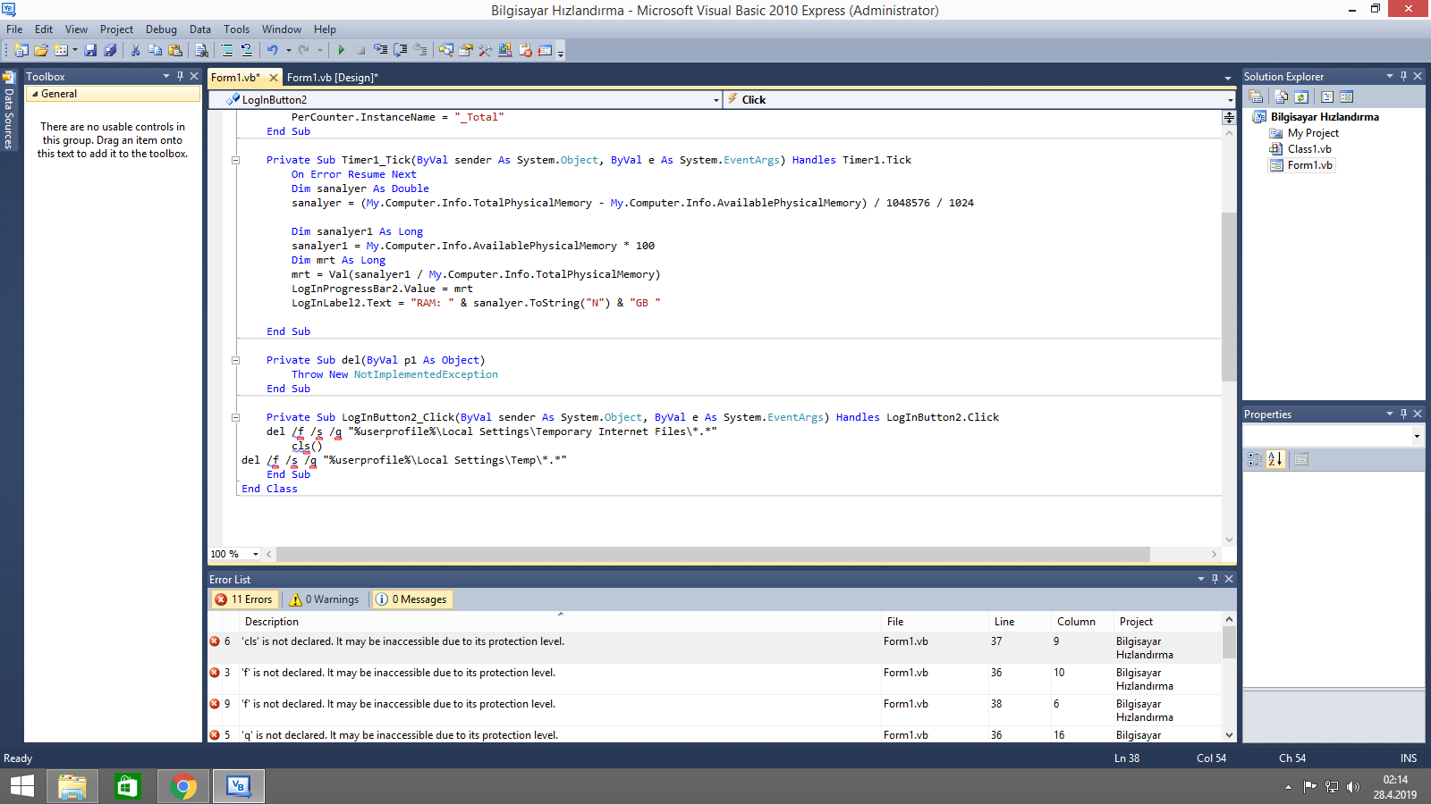This screenshot has width=1431, height=804.
Task: Select the 'cls' is not declared error row
Action: pos(715,648)
